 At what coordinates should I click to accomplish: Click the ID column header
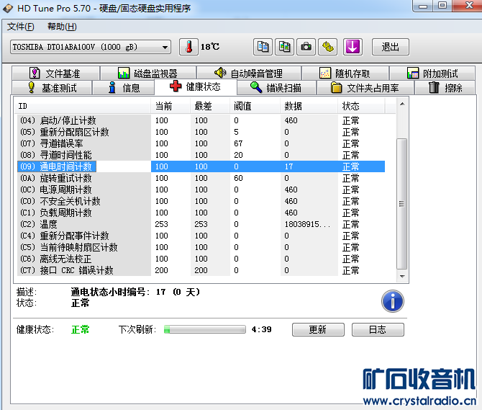click(x=83, y=106)
